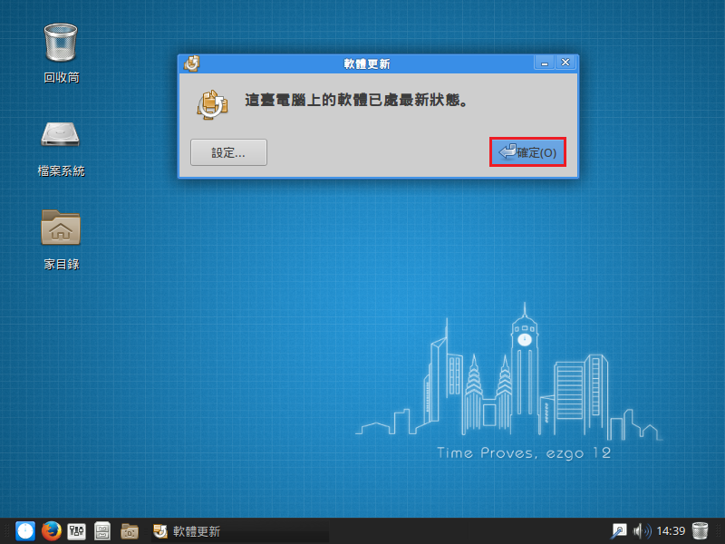Open the 檔案系統 file system desktop icon
This screenshot has width=725, height=544.
click(x=61, y=149)
